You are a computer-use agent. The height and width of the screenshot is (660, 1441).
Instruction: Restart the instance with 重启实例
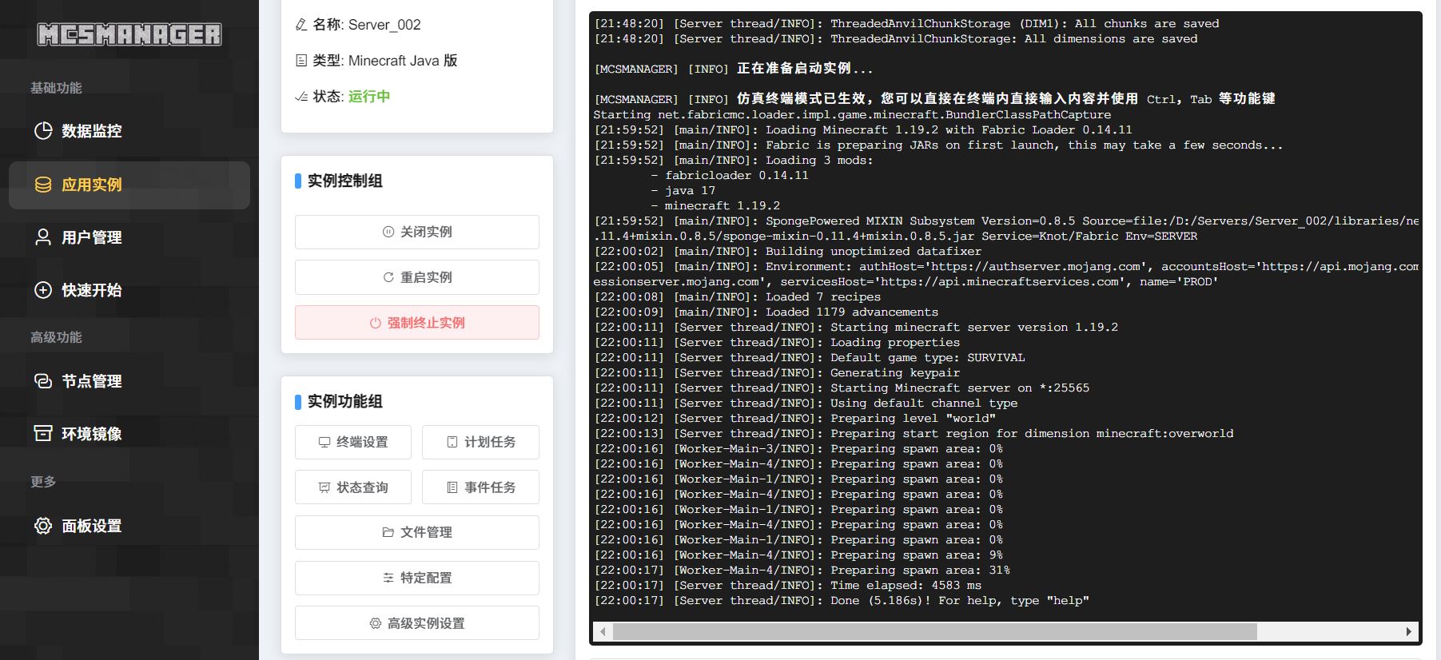point(417,277)
